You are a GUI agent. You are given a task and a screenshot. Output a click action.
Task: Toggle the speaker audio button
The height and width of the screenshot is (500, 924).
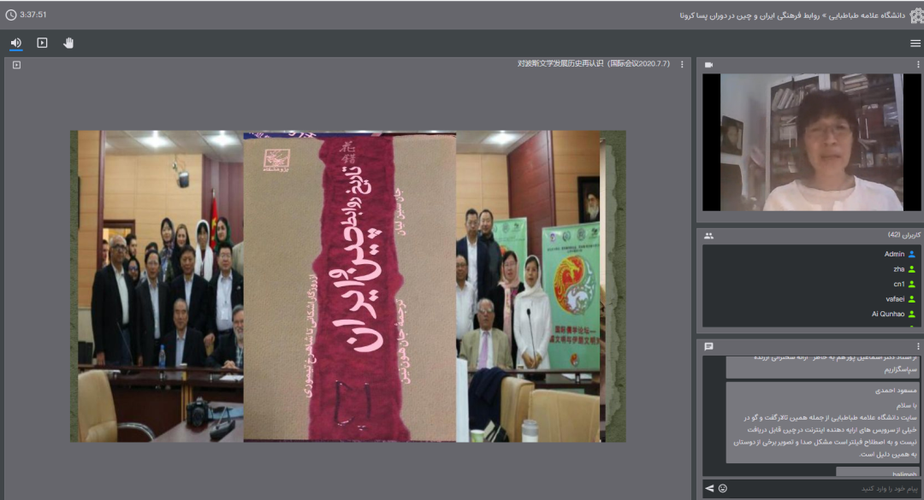[15, 43]
